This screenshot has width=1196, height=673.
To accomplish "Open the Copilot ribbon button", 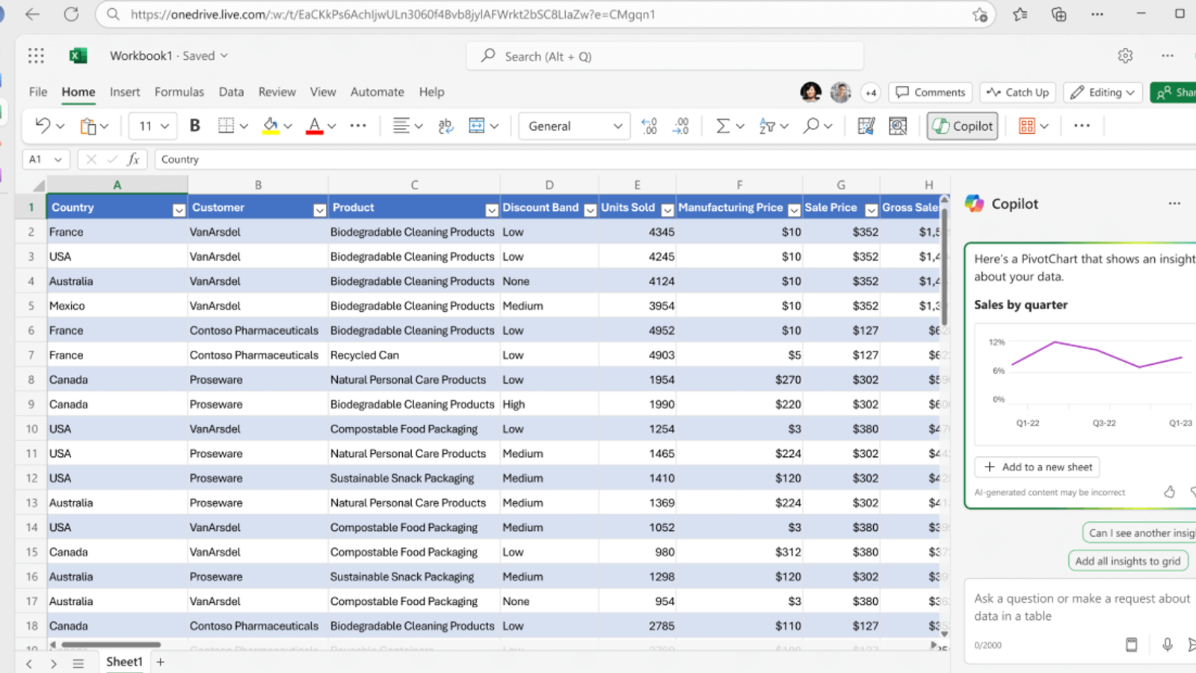I will 963,126.
